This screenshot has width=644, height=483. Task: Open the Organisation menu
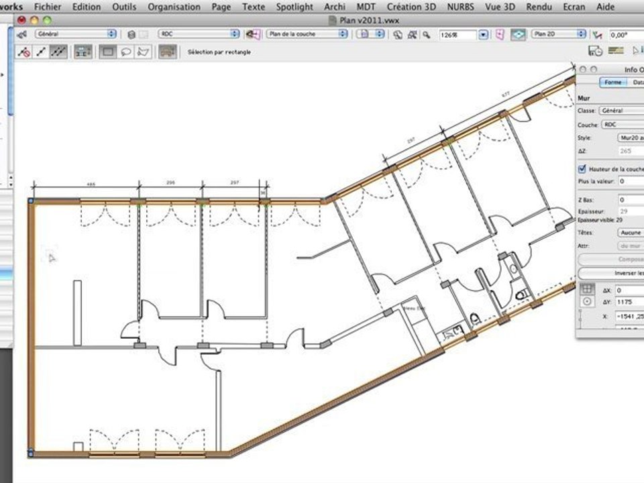pyautogui.click(x=174, y=7)
